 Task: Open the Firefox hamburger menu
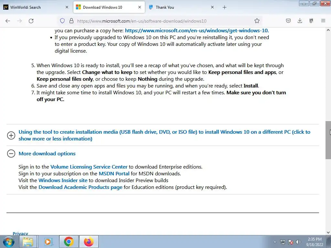click(323, 21)
